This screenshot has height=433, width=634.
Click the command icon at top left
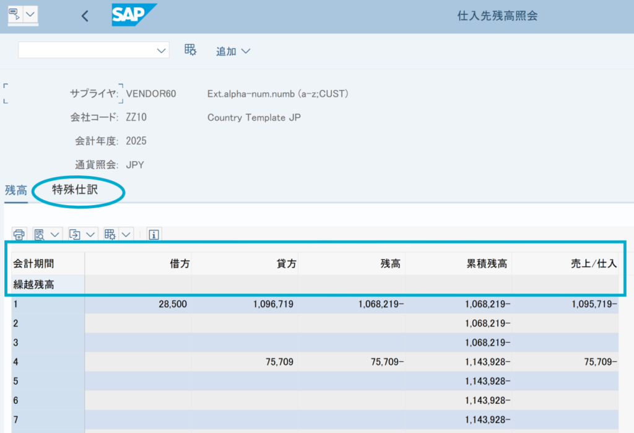(15, 14)
